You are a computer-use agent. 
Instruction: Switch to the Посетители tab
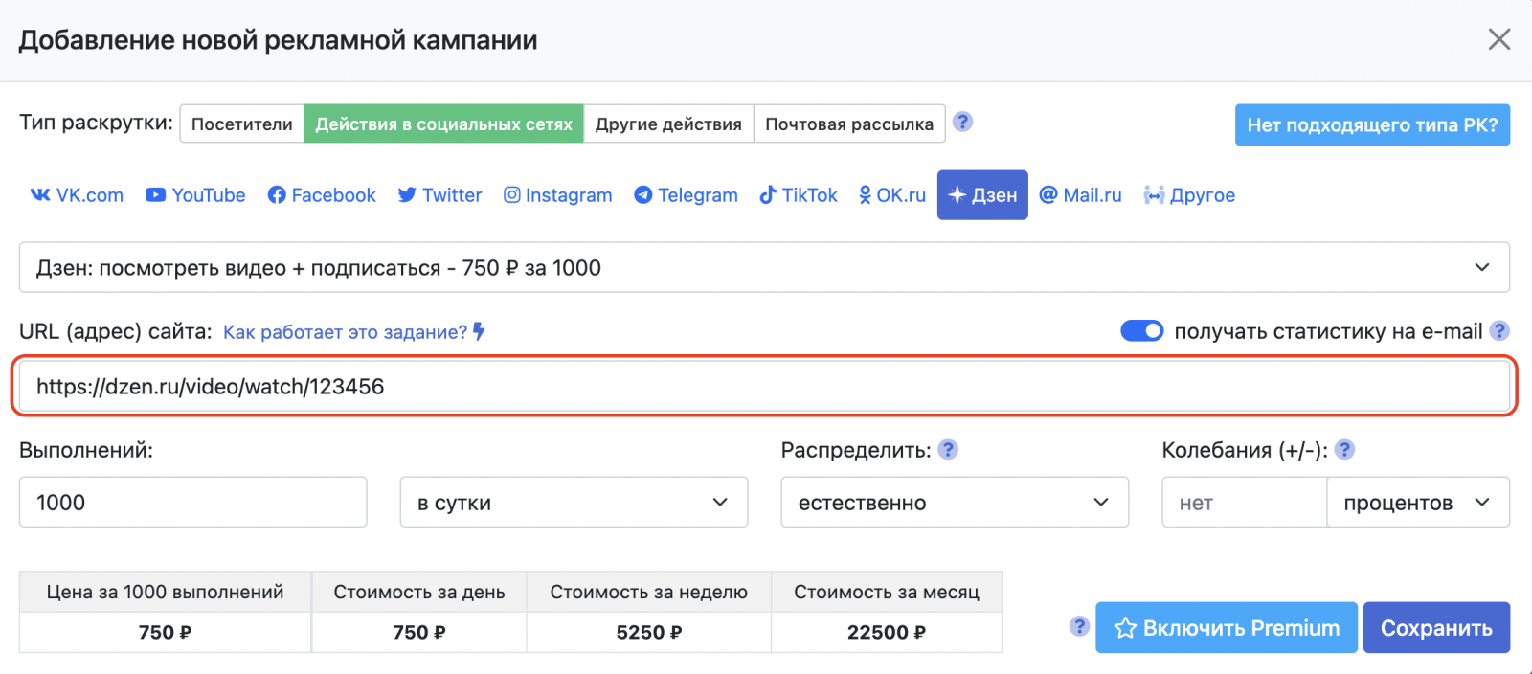(242, 124)
